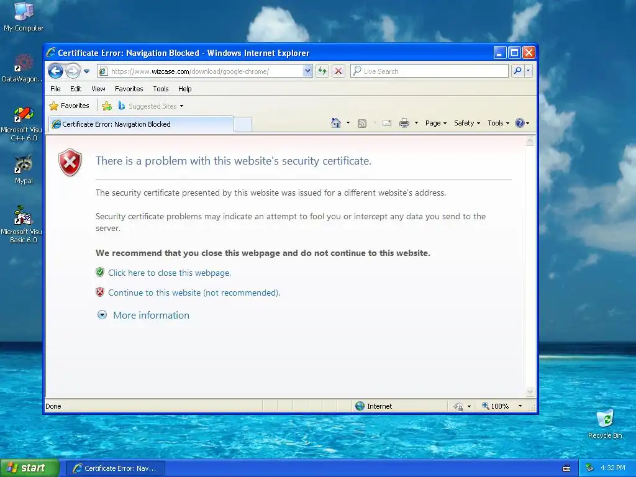Open the Tools menu in the menu bar

(161, 89)
